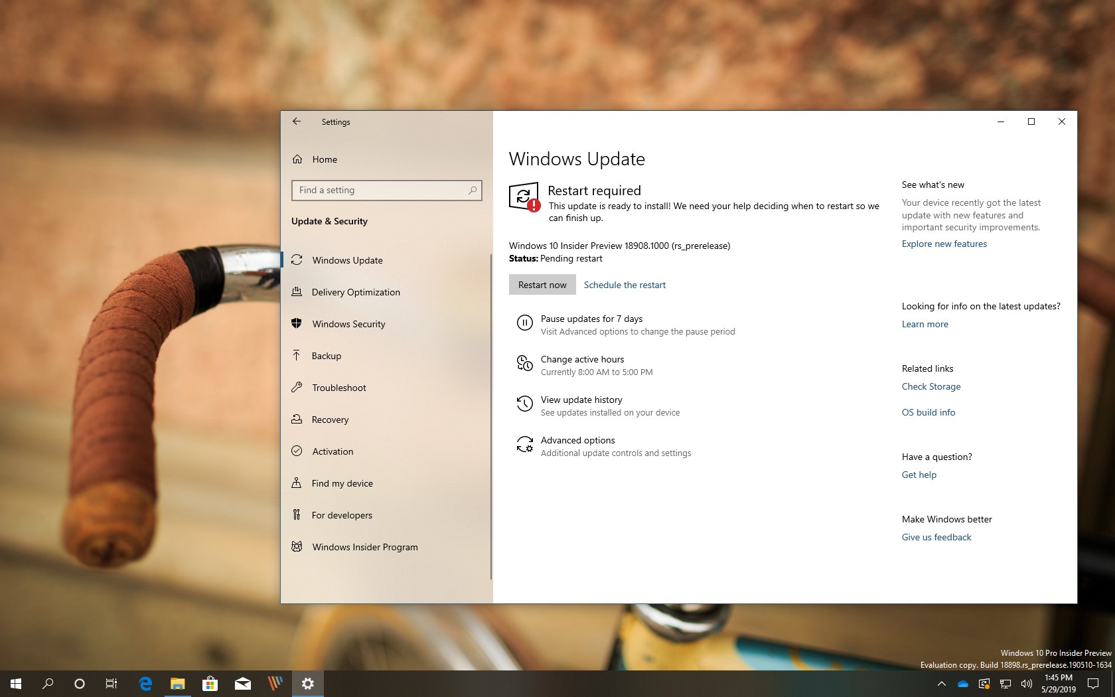Open Windows Security shield icon
This screenshot has height=697, width=1115.
click(297, 324)
